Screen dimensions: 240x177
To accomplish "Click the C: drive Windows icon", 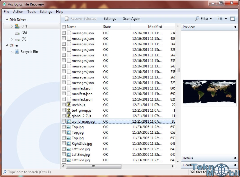I will pos(17,26).
